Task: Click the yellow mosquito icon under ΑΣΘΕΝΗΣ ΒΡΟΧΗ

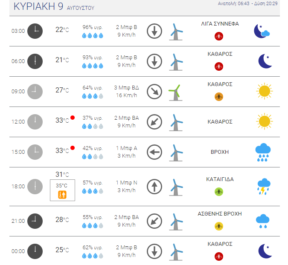Action: pyautogui.click(x=219, y=226)
